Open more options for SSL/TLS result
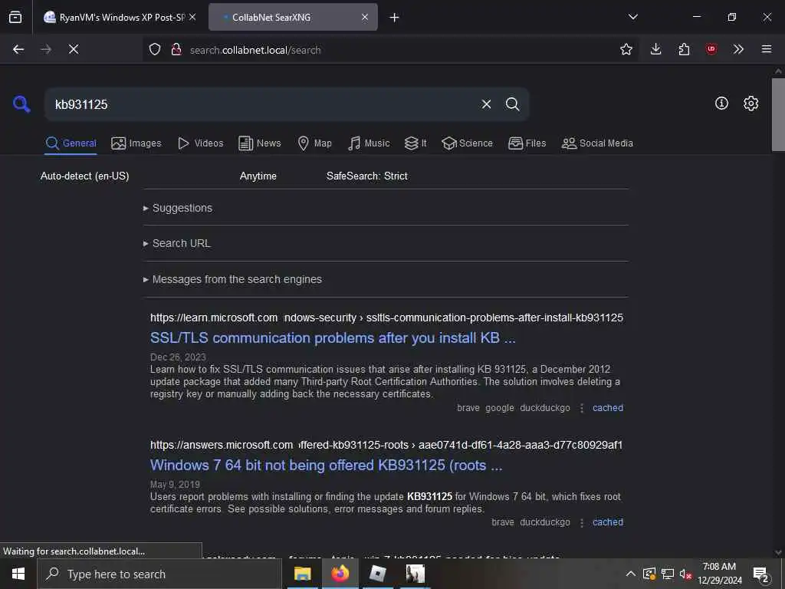This screenshot has height=589, width=785. coord(581,408)
